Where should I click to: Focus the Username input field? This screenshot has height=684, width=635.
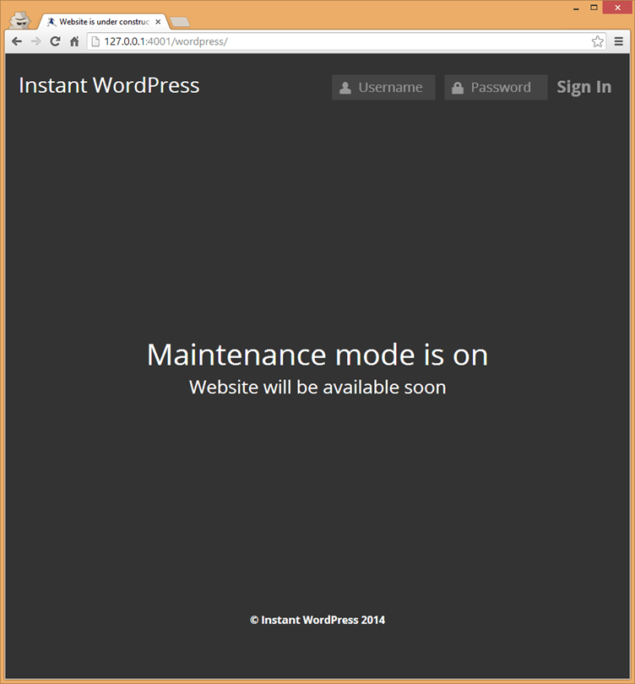(392, 88)
